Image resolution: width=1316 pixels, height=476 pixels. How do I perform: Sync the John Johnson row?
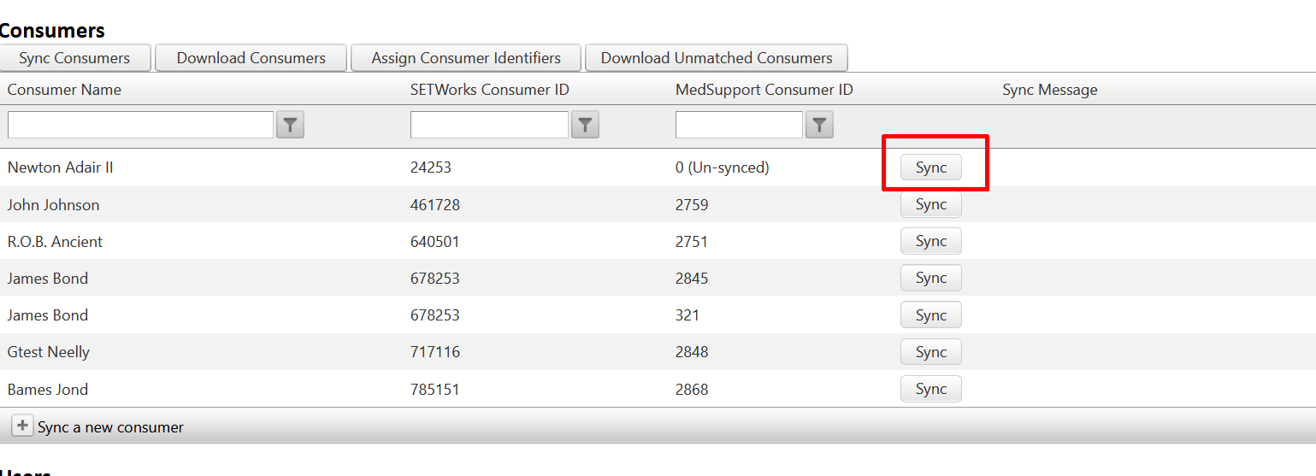pyautogui.click(x=930, y=204)
